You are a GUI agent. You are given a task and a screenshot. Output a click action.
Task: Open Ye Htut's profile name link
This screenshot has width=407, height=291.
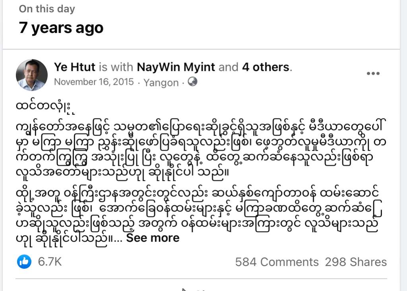click(x=75, y=67)
